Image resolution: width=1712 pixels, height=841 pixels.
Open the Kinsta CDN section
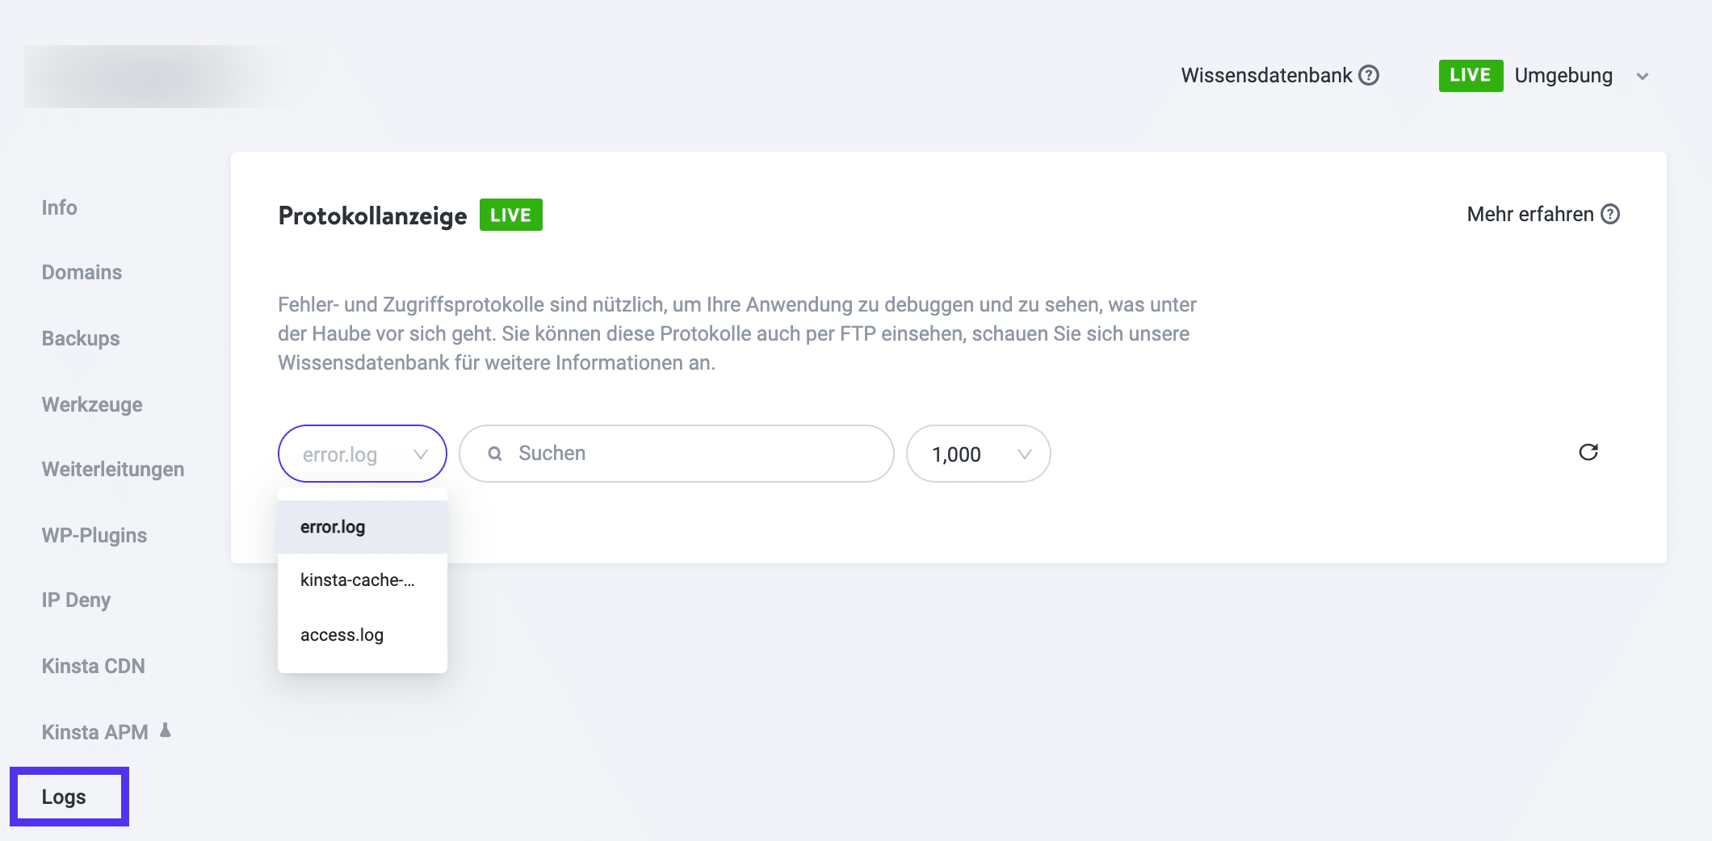[94, 666]
